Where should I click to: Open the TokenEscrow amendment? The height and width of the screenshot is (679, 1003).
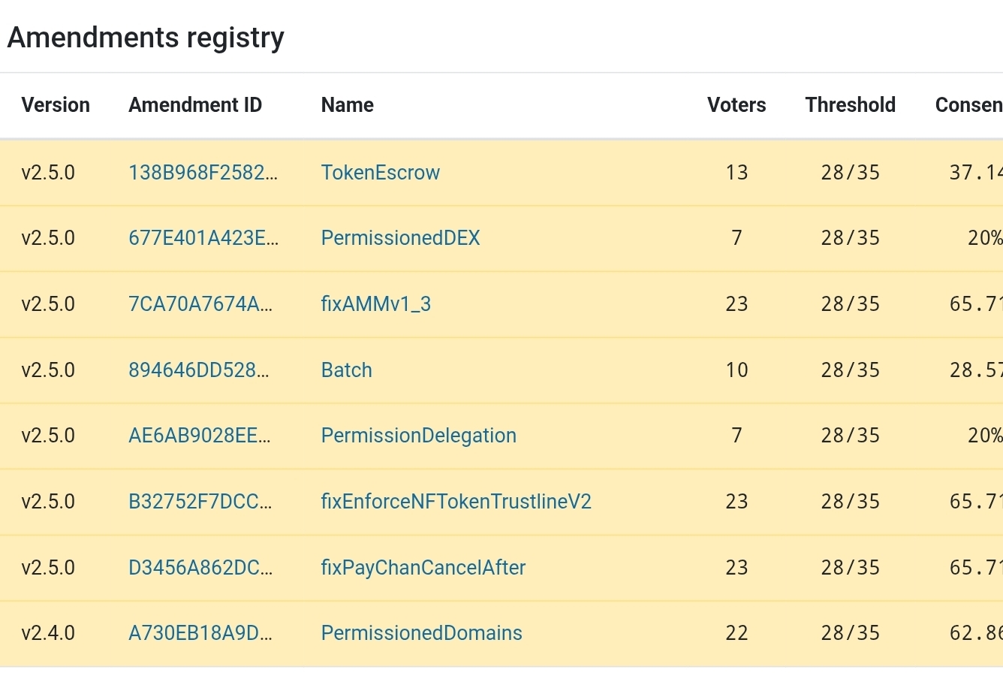click(381, 173)
